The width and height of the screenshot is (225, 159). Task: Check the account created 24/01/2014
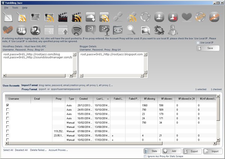pos(7,109)
